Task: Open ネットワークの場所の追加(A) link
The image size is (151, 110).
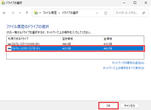Action: (128, 63)
